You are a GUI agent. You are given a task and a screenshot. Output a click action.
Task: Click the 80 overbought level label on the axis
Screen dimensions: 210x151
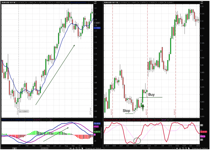pos(201,125)
